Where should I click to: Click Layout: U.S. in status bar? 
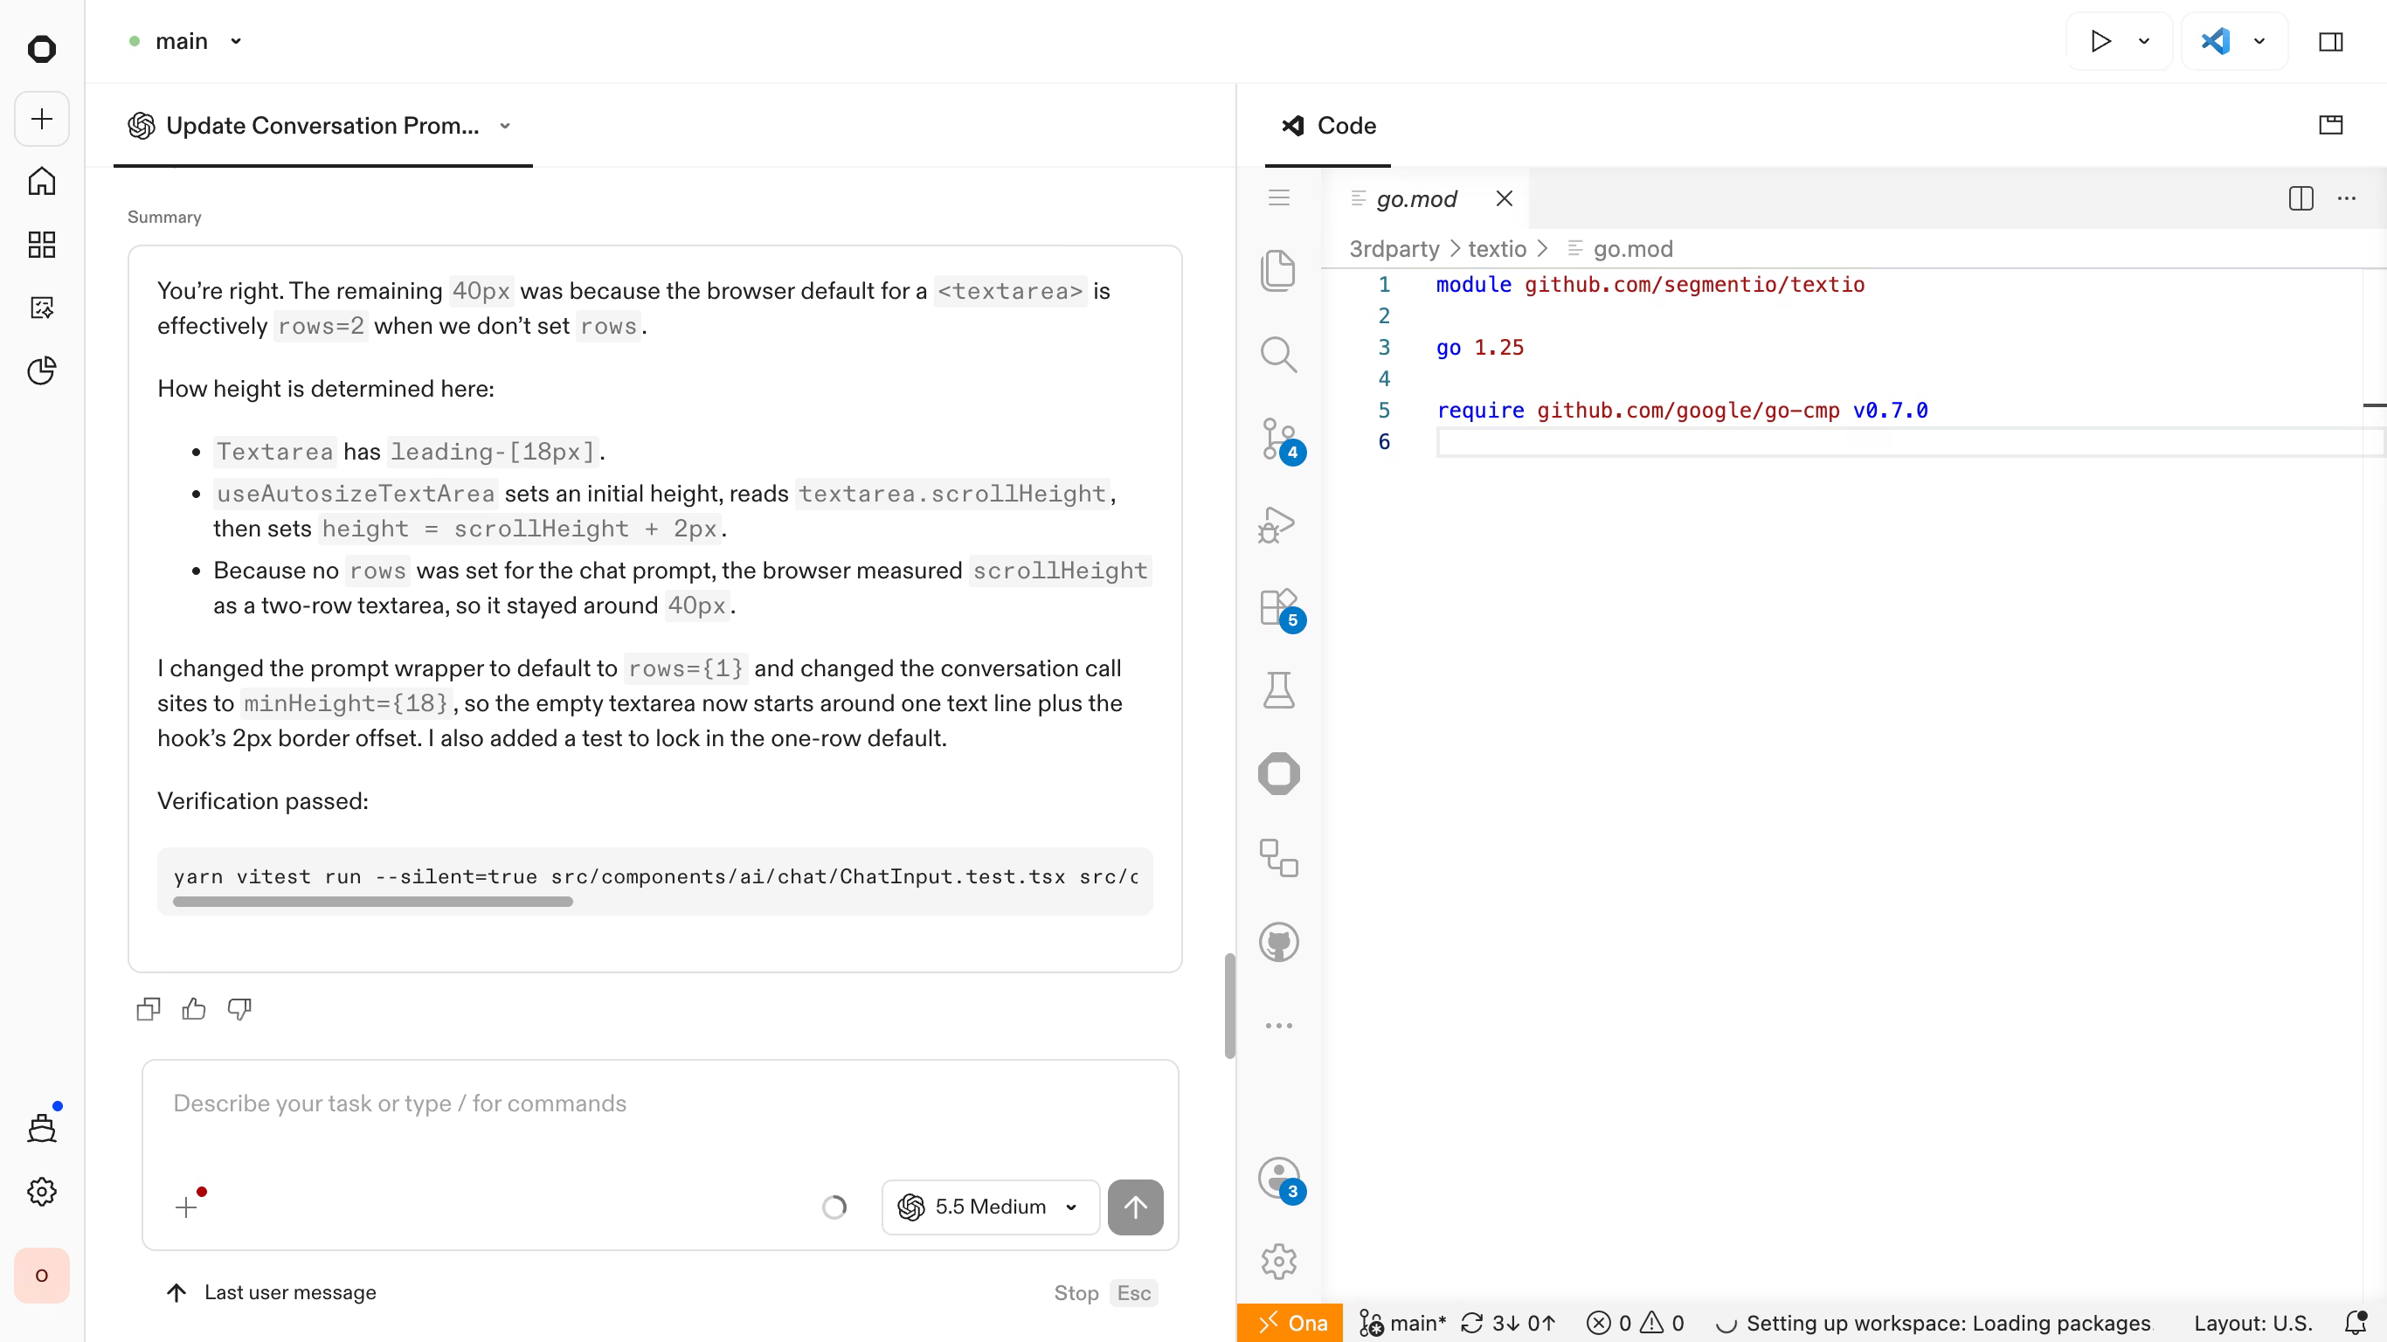point(2252,1324)
